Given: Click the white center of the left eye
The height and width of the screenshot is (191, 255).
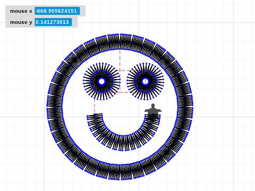Looking at the screenshot, I should tap(101, 82).
